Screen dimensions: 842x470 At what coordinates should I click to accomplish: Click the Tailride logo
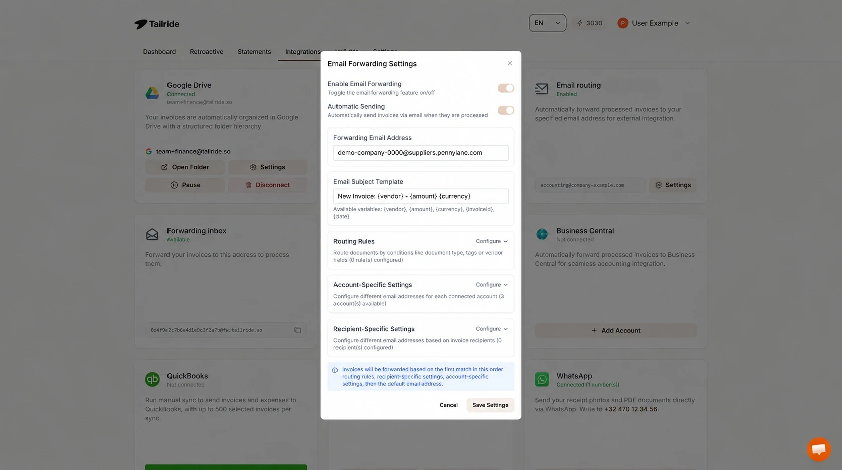[156, 24]
